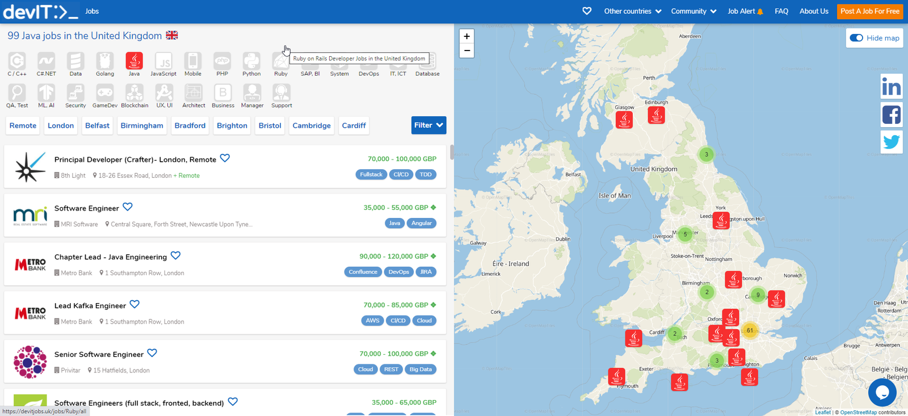The image size is (908, 416).
Task: View saved jobs via header heart icon
Action: [587, 11]
